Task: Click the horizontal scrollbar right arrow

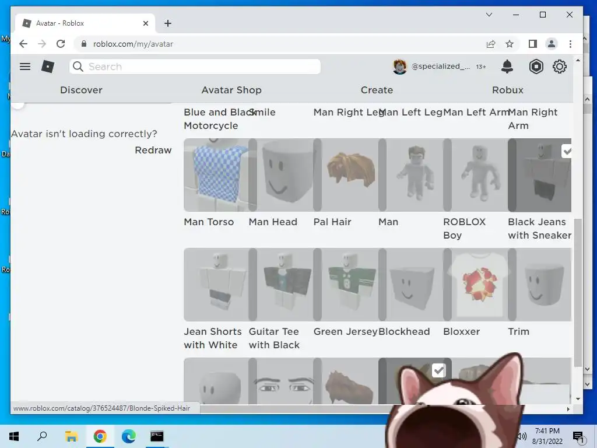Action: point(568,409)
